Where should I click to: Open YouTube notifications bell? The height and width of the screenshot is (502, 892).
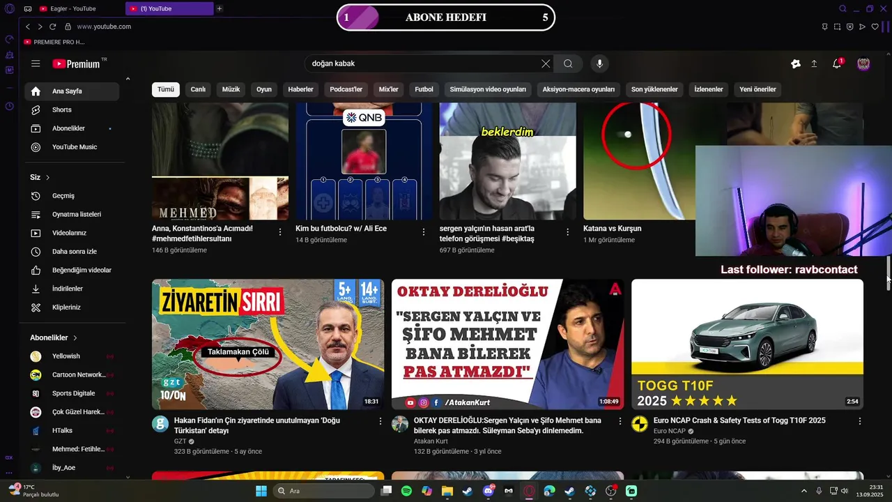coord(837,63)
